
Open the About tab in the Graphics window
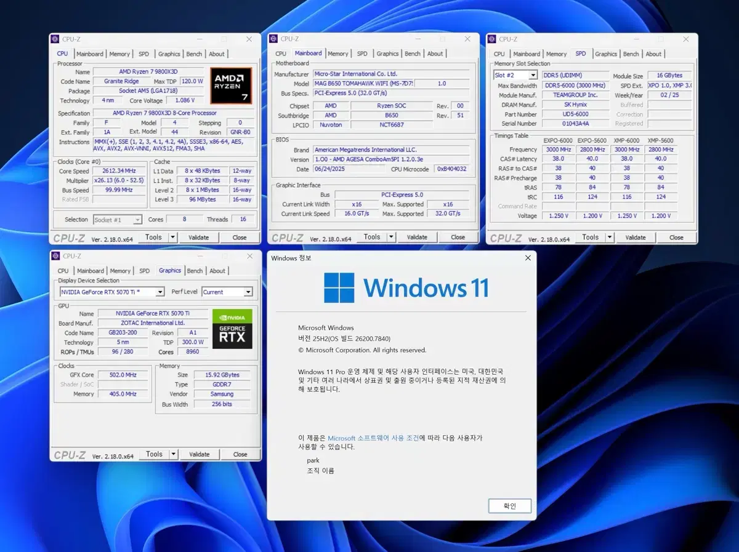pyautogui.click(x=217, y=271)
